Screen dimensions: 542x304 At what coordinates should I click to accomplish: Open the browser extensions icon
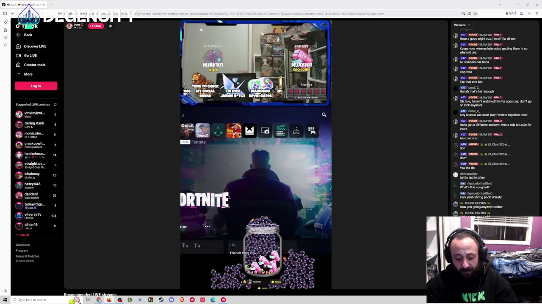(529, 14)
